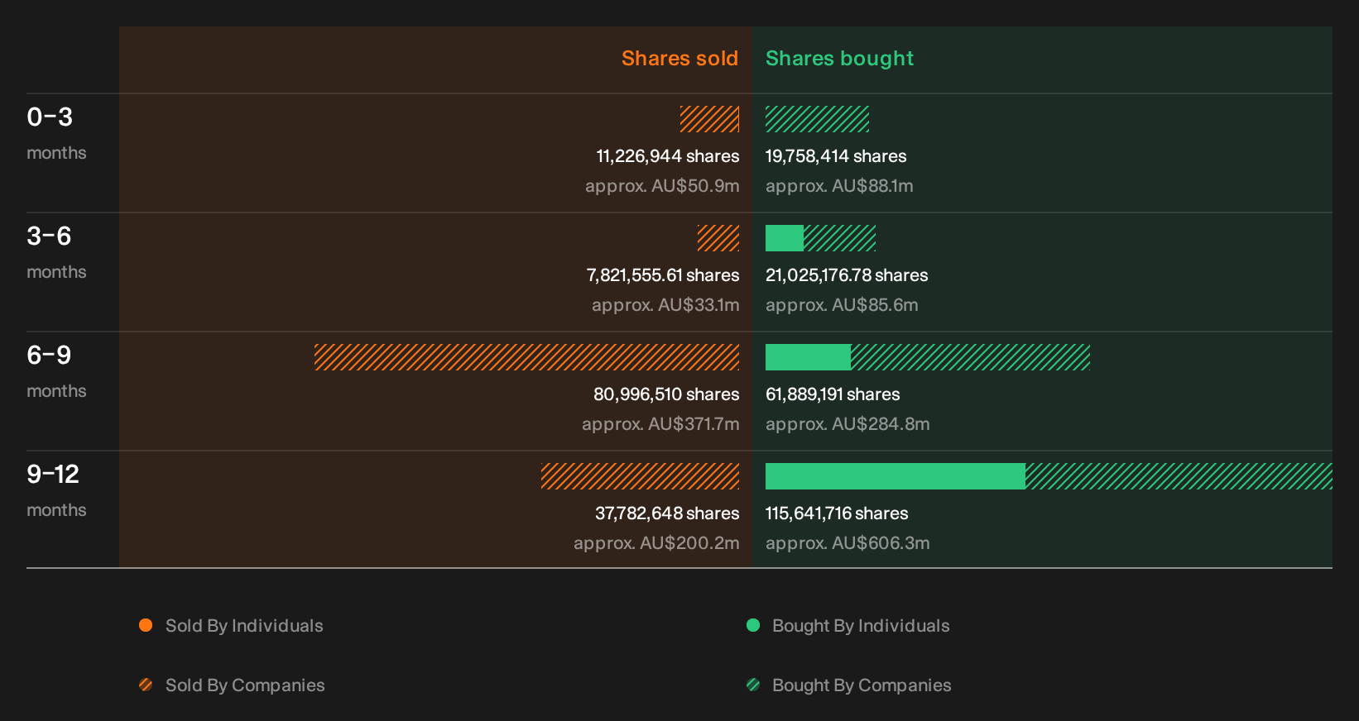Click 'approx. AU$85.6m' bought amount
This screenshot has width=1359, height=721.
(x=842, y=305)
